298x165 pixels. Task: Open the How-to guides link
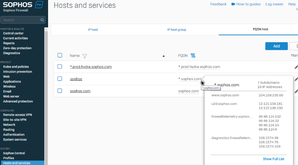(x=248, y=4)
